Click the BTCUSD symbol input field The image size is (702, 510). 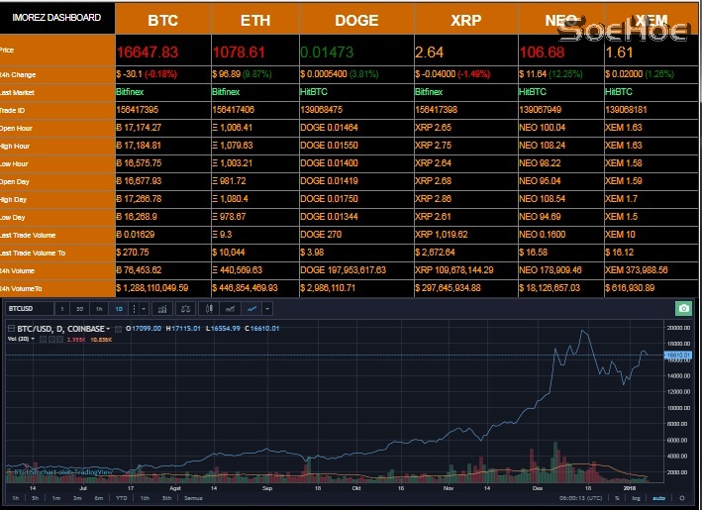[28, 309]
